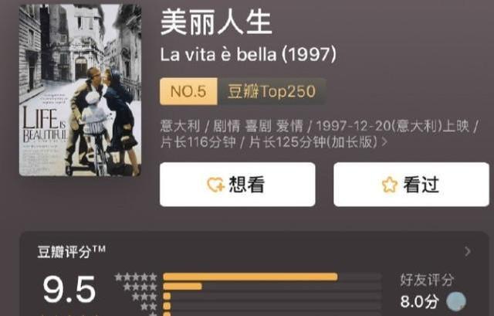The height and width of the screenshot is (316, 494).
Task: Open the friend avatar next to 8.0分
Action: [456, 301]
